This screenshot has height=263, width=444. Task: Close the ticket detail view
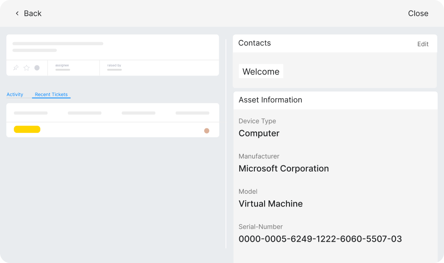[x=418, y=13]
